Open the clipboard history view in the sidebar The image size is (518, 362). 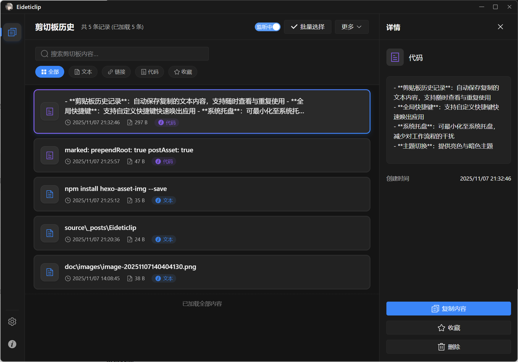click(x=12, y=32)
